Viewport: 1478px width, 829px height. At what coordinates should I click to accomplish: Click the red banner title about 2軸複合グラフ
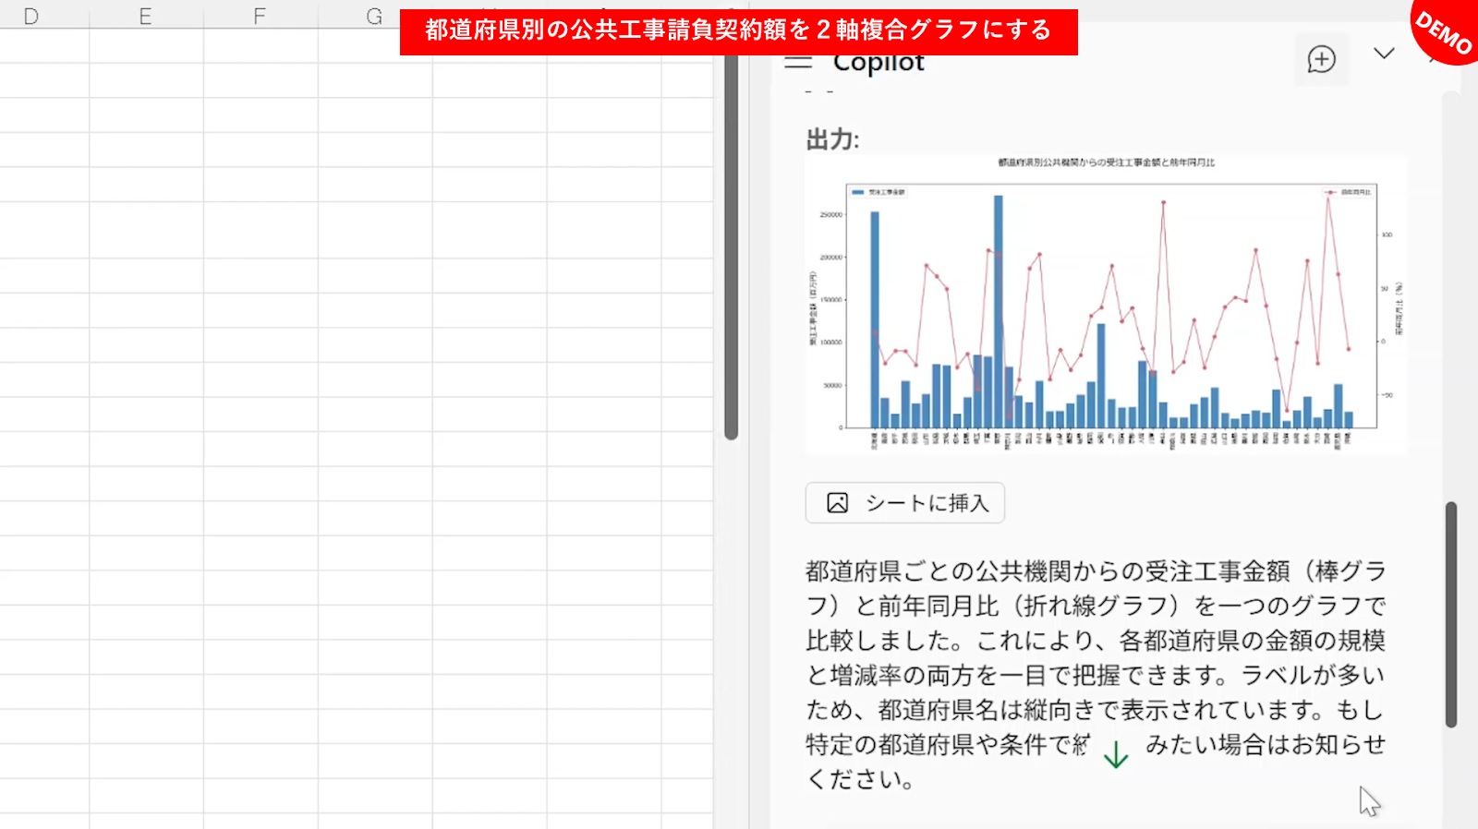pos(738,30)
